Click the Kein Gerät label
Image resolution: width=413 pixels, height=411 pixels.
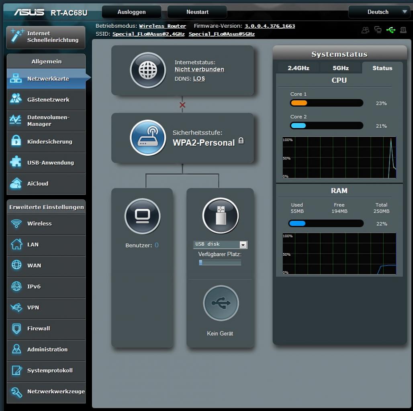(x=220, y=334)
